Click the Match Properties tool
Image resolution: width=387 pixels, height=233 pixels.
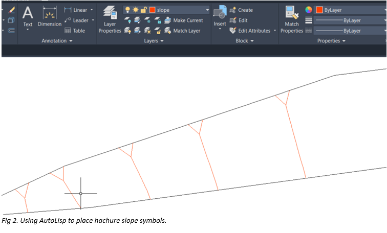pos(292,19)
